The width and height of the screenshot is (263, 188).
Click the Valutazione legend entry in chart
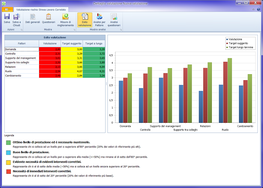[235, 39]
